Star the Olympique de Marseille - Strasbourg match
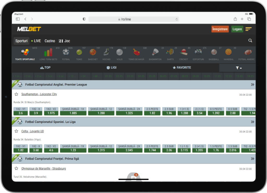 click(x=16, y=168)
